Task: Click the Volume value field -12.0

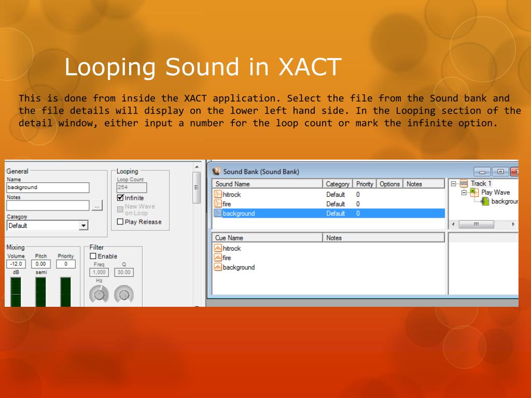Action: point(16,264)
